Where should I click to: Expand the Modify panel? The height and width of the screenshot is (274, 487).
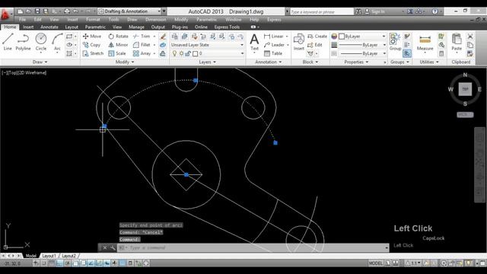[x=125, y=62]
